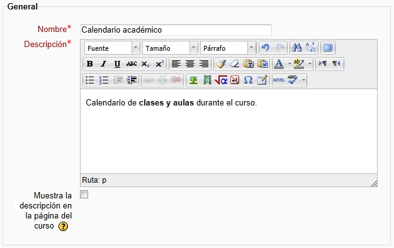Toggle bold formatting
The height and width of the screenshot is (248, 394).
[x=90, y=64]
